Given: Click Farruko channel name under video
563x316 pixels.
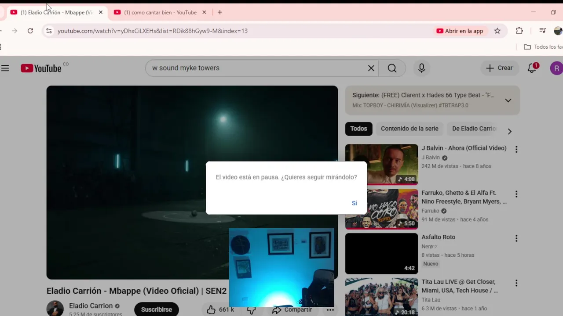Looking at the screenshot, I should click(430, 211).
